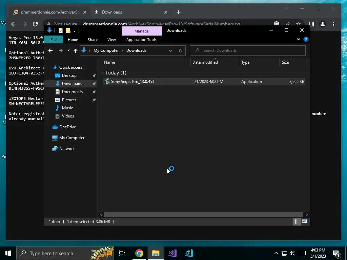Go up one folder level arrow
Screen dimensions: 347x260
[x=76, y=51]
